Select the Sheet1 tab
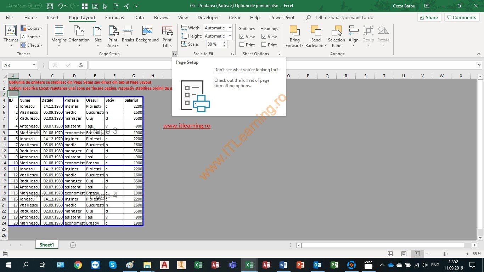The width and height of the screenshot is (484, 272). tap(47, 245)
